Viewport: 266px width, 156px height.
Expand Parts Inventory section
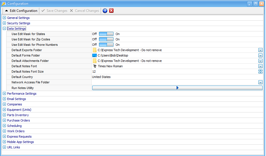[5, 115]
